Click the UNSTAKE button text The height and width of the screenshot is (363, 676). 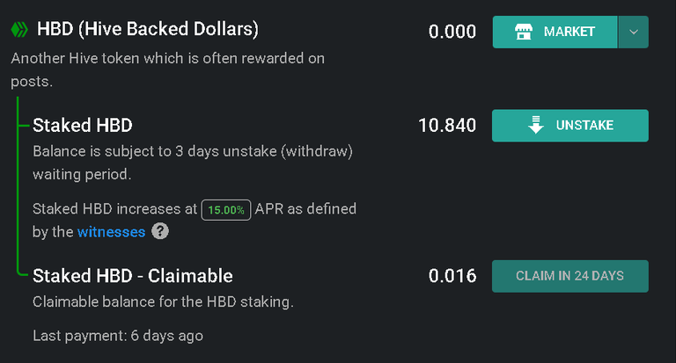tap(584, 126)
